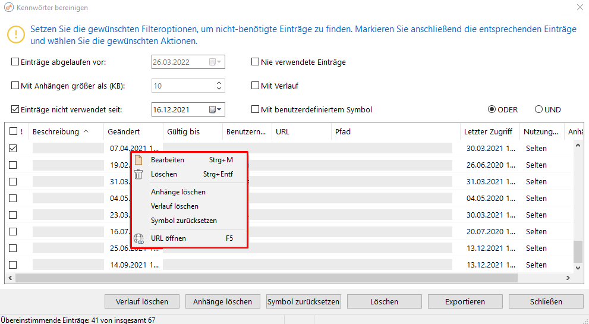Open the calendar icon next to 16.12.2021
The width and height of the screenshot is (589, 324).
tap(215, 110)
